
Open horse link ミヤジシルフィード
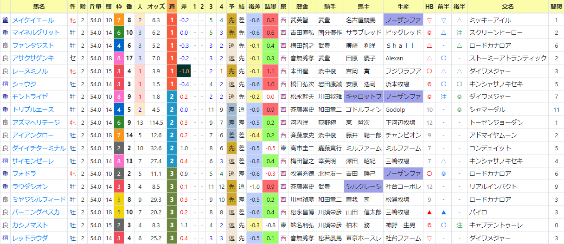click(x=39, y=199)
